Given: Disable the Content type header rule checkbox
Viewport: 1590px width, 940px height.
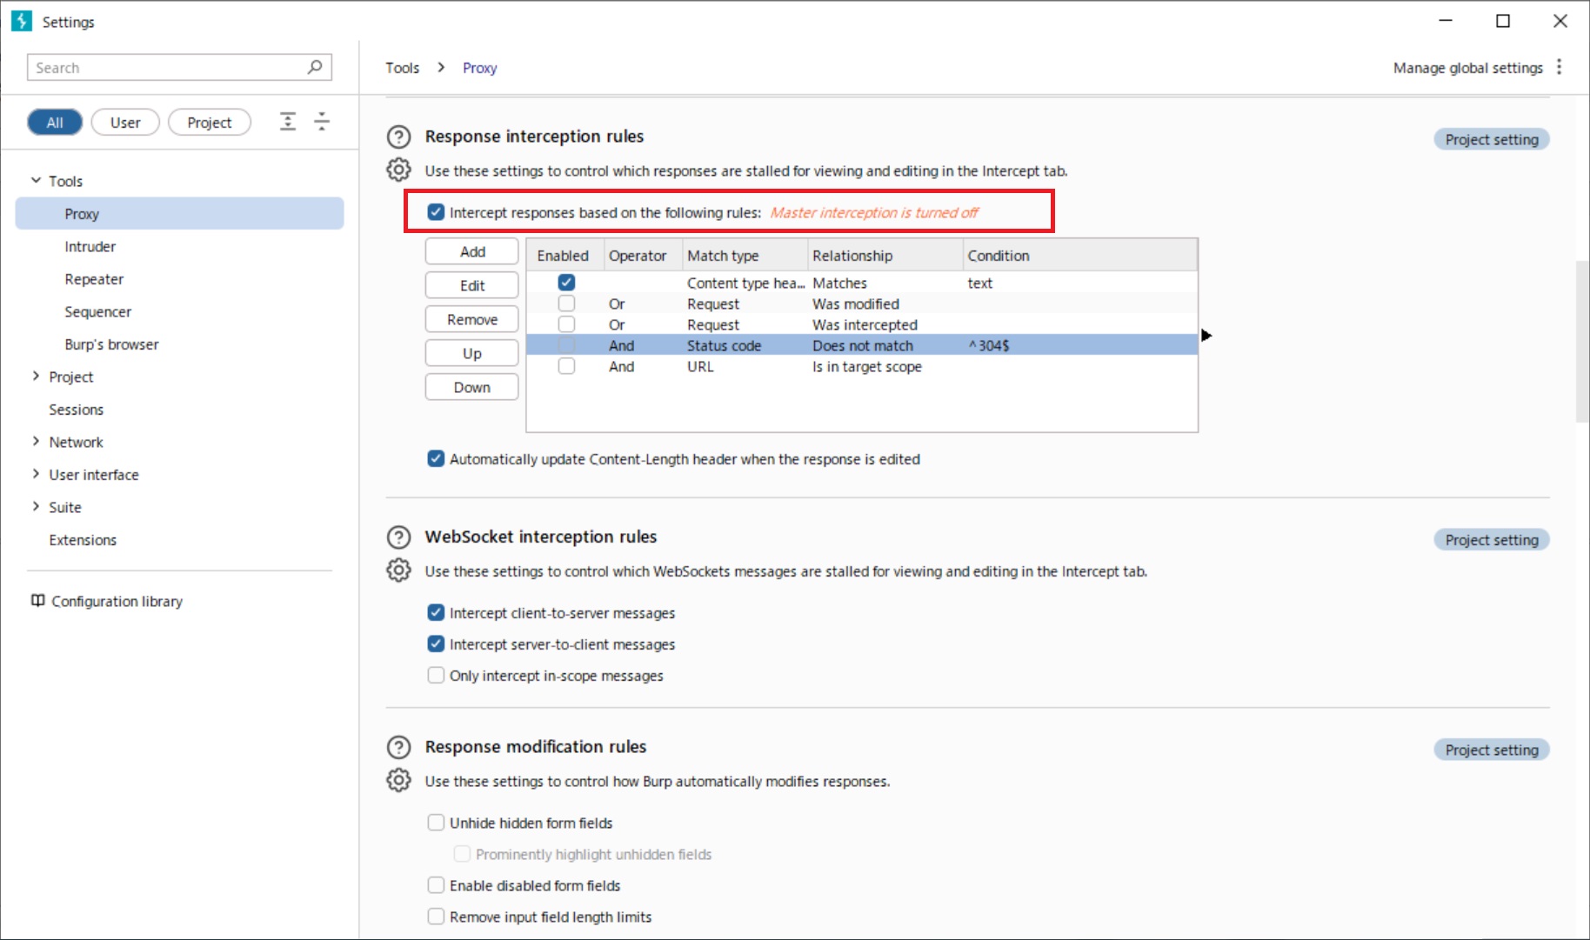Looking at the screenshot, I should tap(566, 283).
